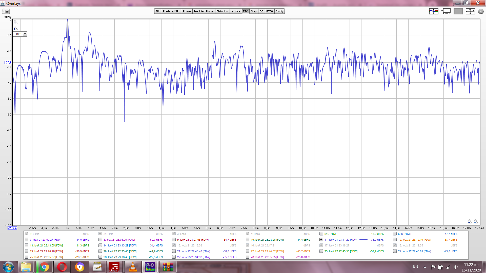Click the -27,1 cursor level readout box
Viewport: 486px width, 273px height.
[x=8, y=62]
